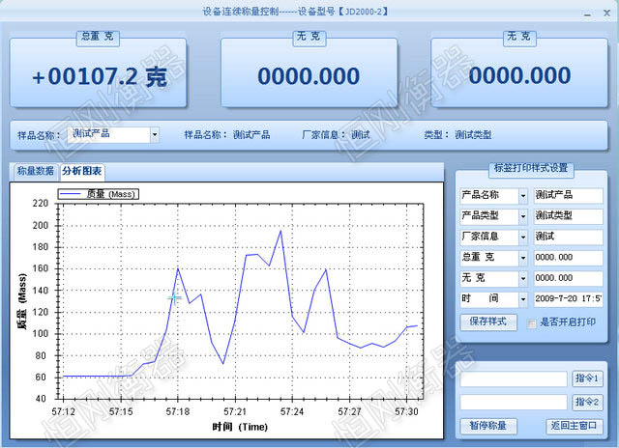Image resolution: width=619 pixels, height=448 pixels.
Task: Click the 测试类型 value field next to 产品类型
Action: point(568,216)
